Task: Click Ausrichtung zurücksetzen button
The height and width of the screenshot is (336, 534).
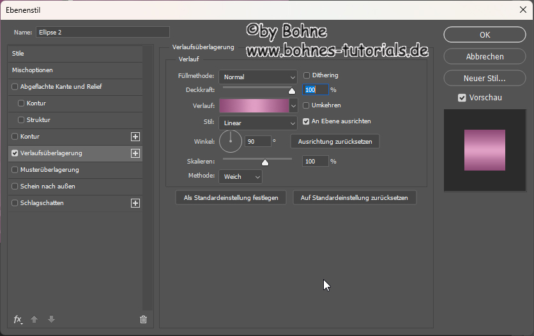Action: (x=335, y=141)
